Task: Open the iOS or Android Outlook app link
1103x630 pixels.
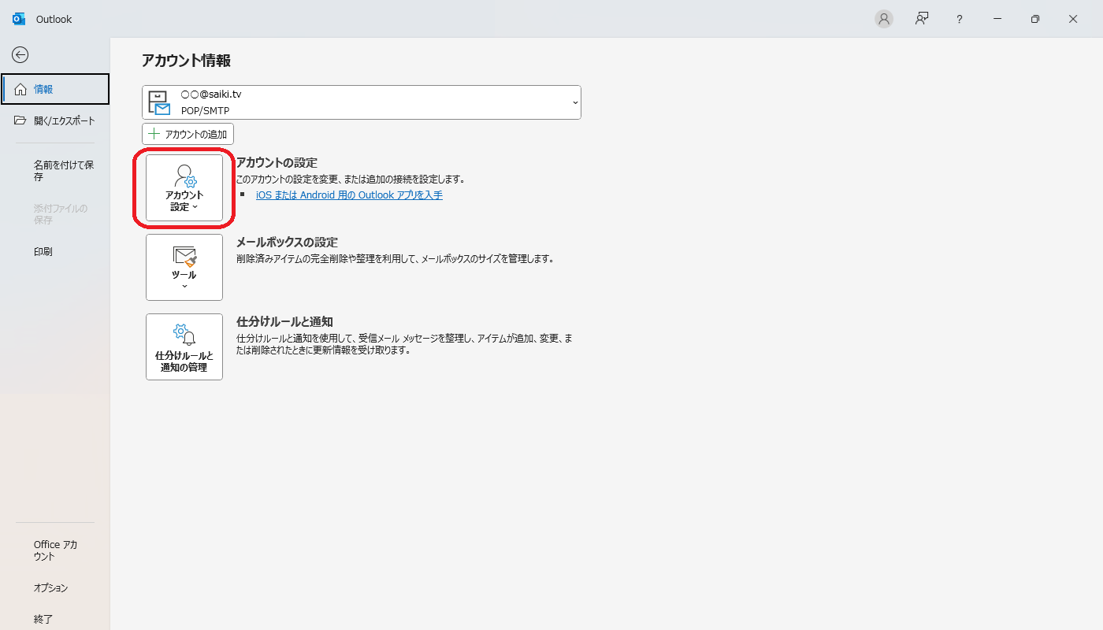Action: pos(349,195)
